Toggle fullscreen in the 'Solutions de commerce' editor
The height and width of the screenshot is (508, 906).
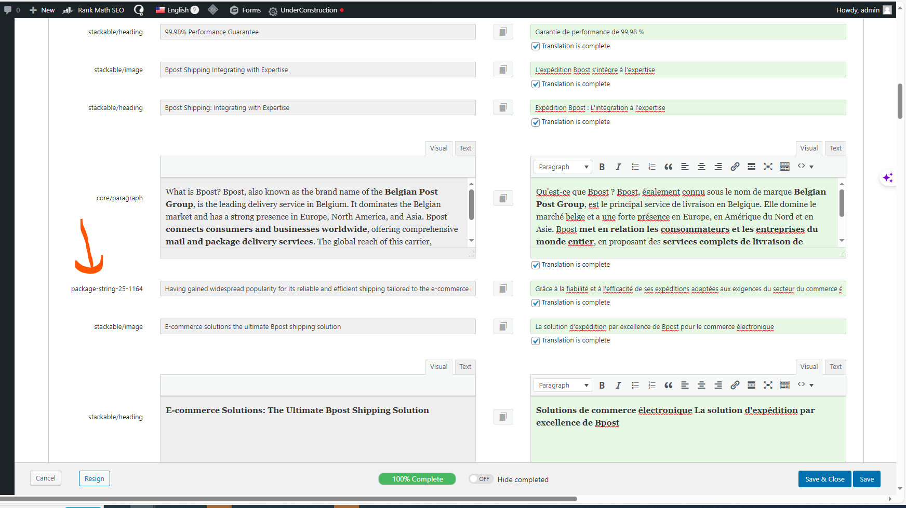768,385
